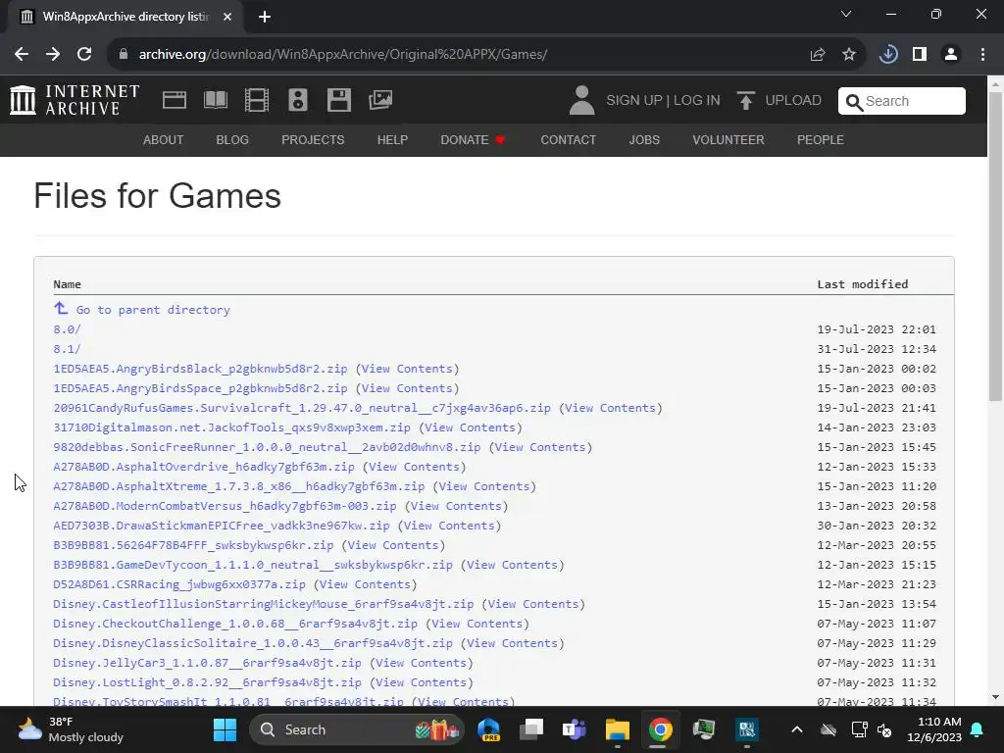Open the VOLUNTEER menu item
Image resolution: width=1004 pixels, height=753 pixels.
coord(728,139)
